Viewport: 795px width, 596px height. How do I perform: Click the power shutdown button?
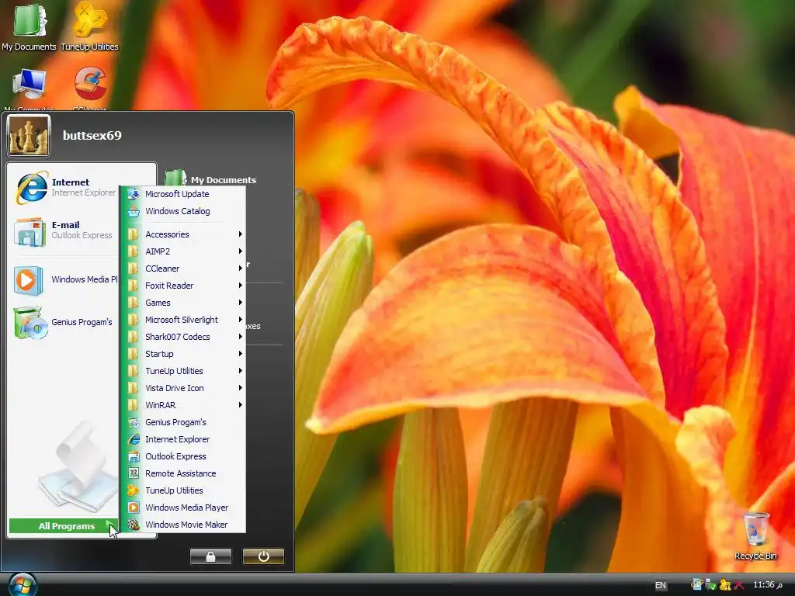click(x=263, y=556)
